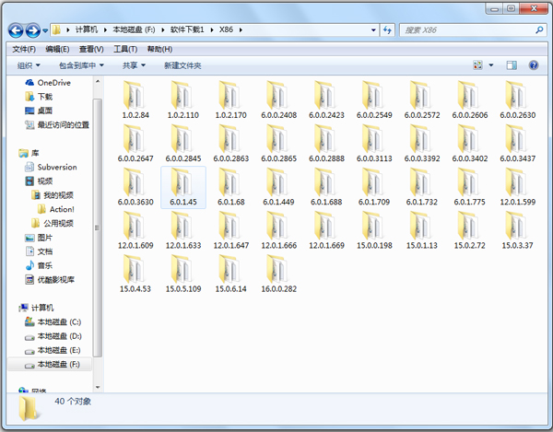Click the Back navigation arrow
The image size is (553, 432).
tap(14, 30)
